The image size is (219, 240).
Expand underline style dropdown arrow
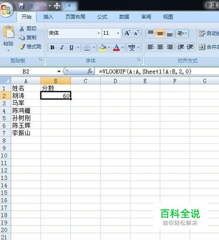pyautogui.click(x=78, y=48)
